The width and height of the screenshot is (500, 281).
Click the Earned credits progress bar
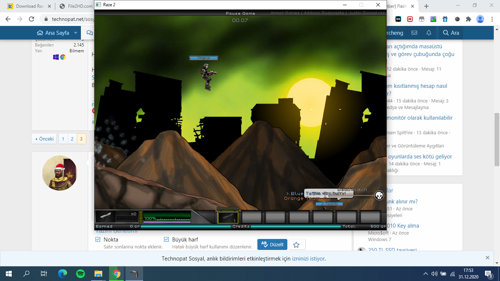[186, 226]
